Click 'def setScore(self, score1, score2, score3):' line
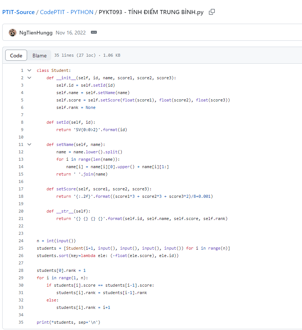 click(99, 189)
